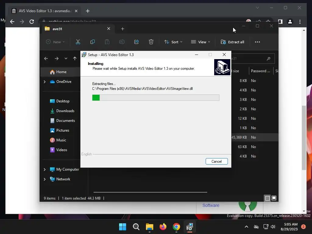Image resolution: width=312 pixels, height=234 pixels.
Task: Expand the Network tree node
Action: coord(44,179)
